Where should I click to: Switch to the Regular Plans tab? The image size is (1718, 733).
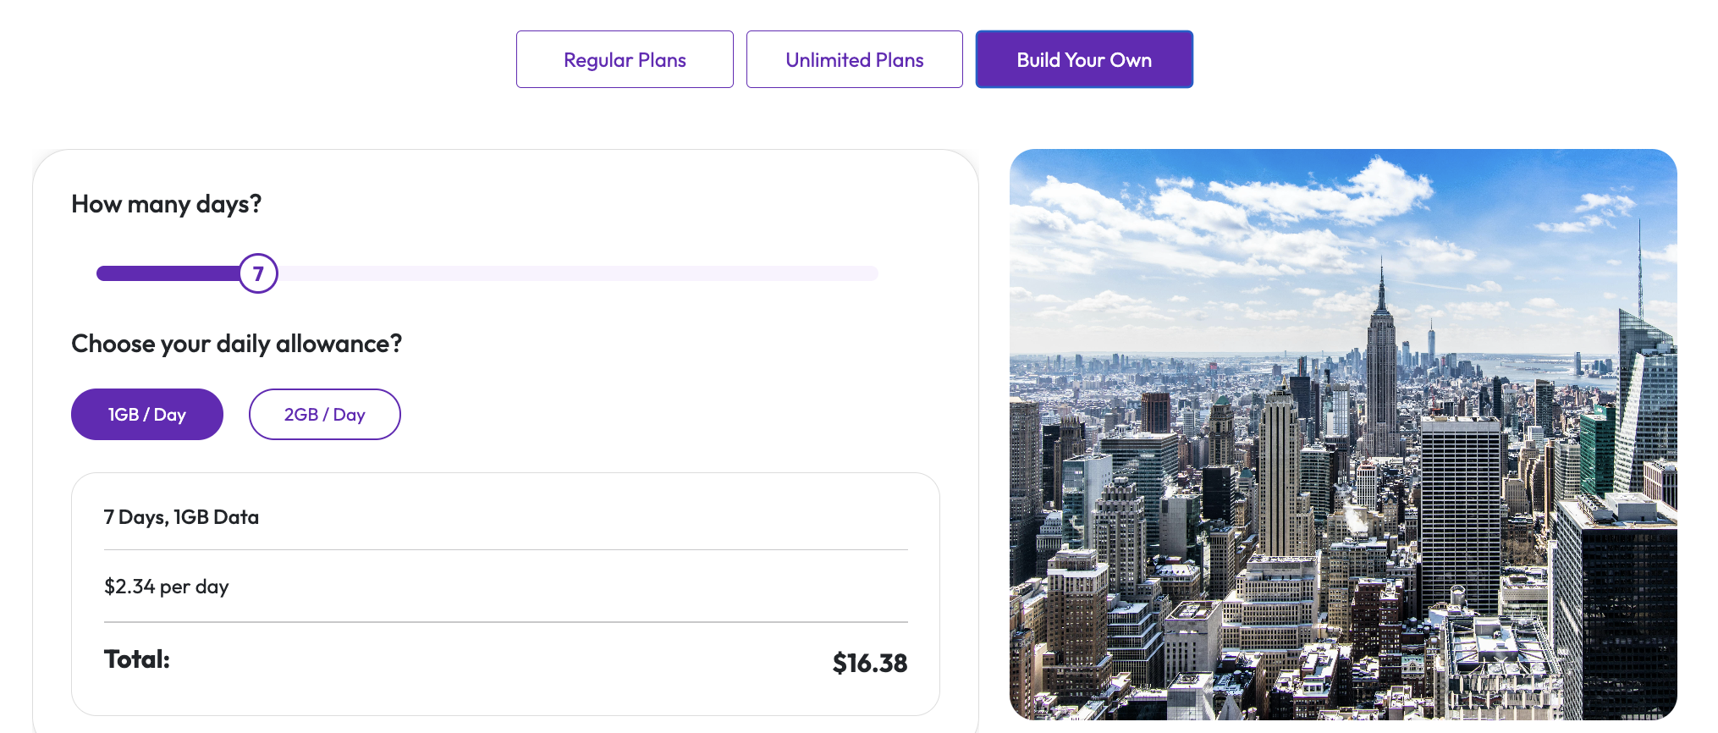(x=625, y=59)
